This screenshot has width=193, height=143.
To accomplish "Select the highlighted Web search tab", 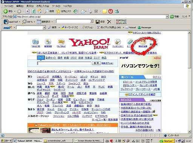I will (41, 58).
